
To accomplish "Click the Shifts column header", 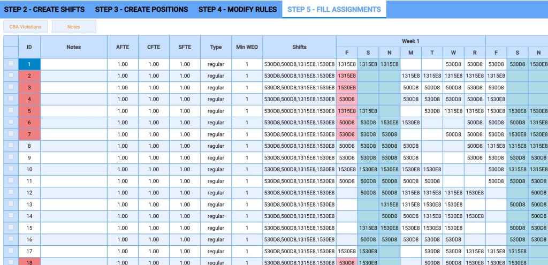I will tap(299, 47).
